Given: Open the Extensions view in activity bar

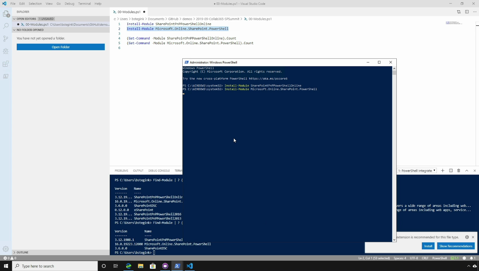Looking at the screenshot, I should (x=6, y=64).
